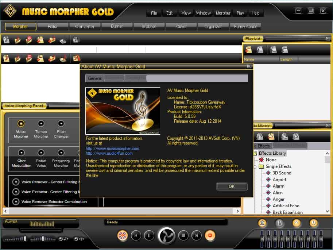Collapse the Effects Library panel
The image size is (333, 250).
[328, 126]
